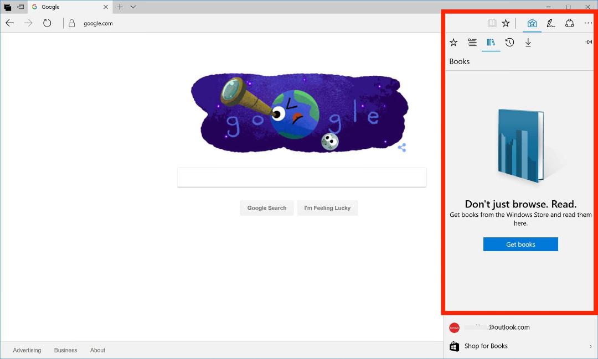
Task: Open the Reading view book icon
Action: pyautogui.click(x=492, y=23)
